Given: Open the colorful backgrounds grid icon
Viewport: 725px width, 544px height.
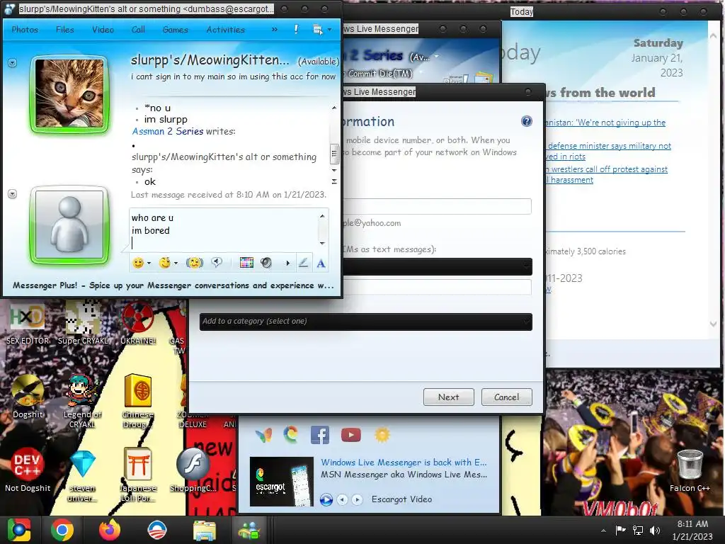Looking at the screenshot, I should [x=246, y=263].
